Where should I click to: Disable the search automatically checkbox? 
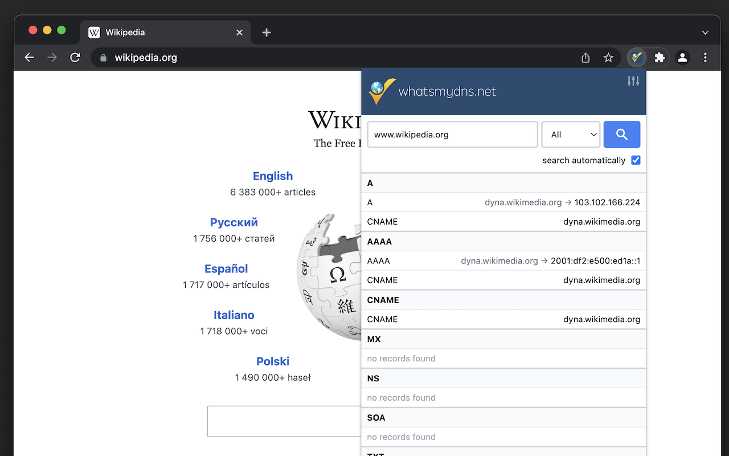point(636,160)
